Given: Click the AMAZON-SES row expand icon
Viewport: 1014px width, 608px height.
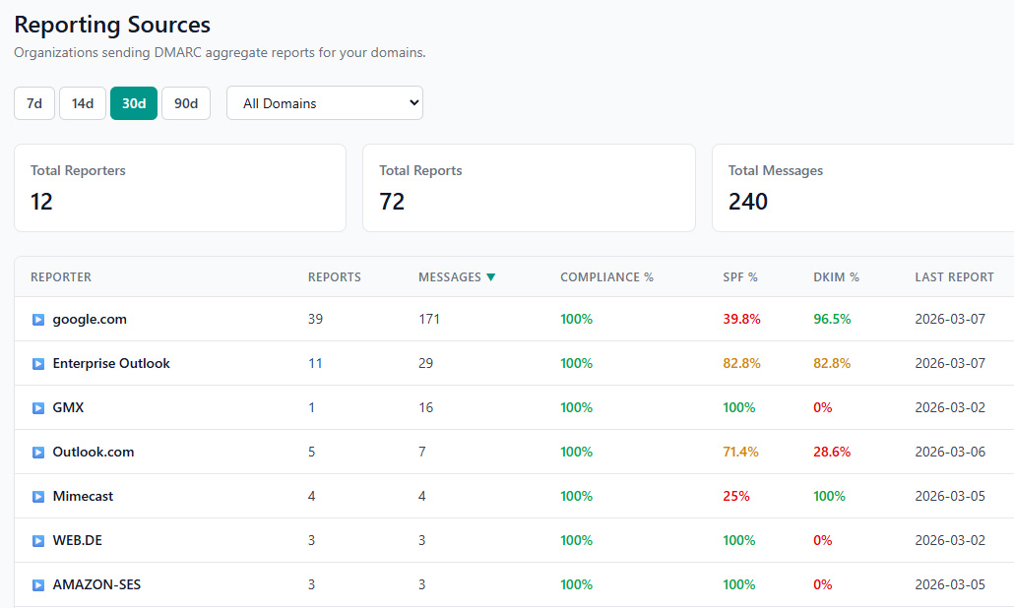Looking at the screenshot, I should click(38, 585).
